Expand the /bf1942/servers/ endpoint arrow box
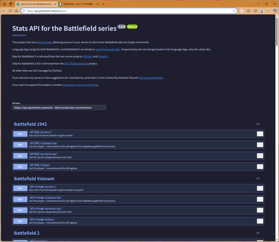The image size is (279, 242). [260, 134]
